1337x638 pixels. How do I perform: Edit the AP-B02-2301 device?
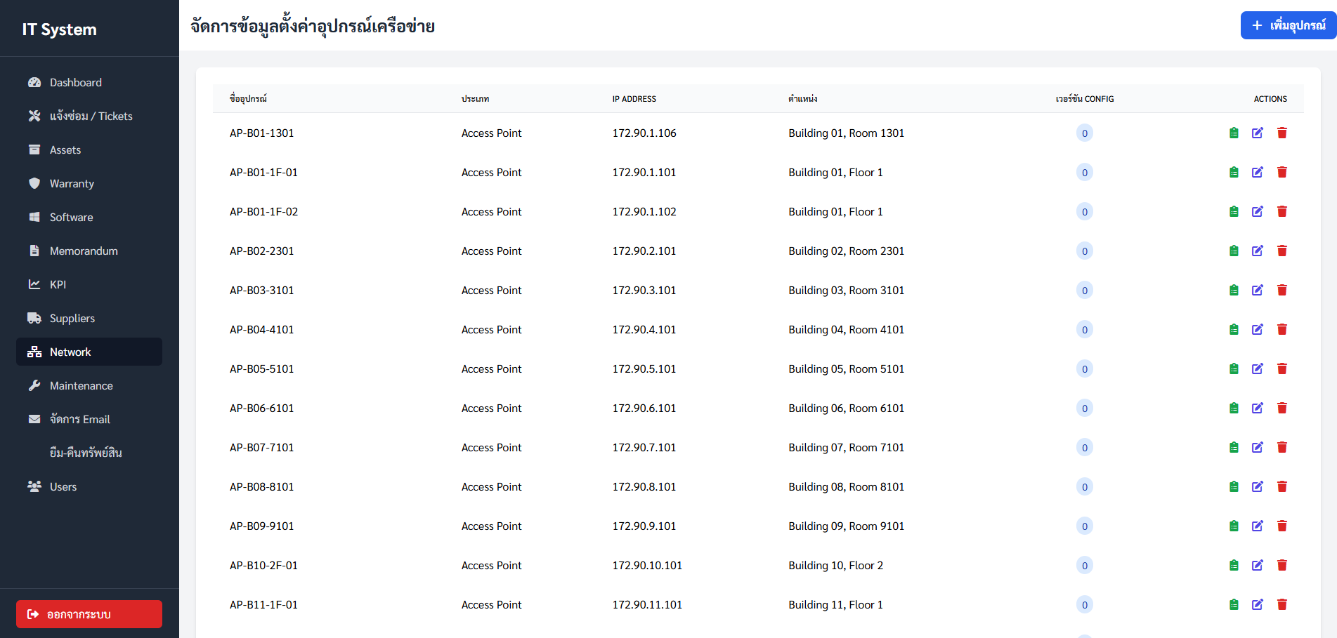[1258, 251]
